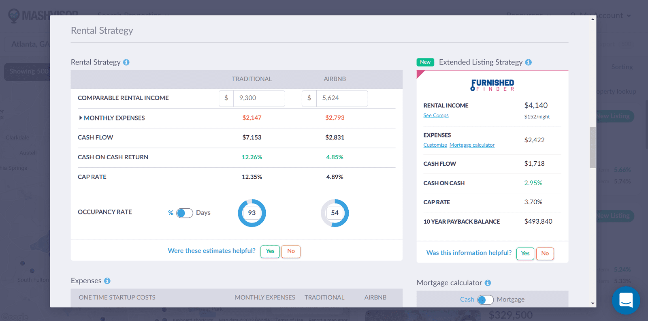Click Furnished Finder cap rate 3.70%
This screenshot has width=648, height=321.
[x=533, y=202]
